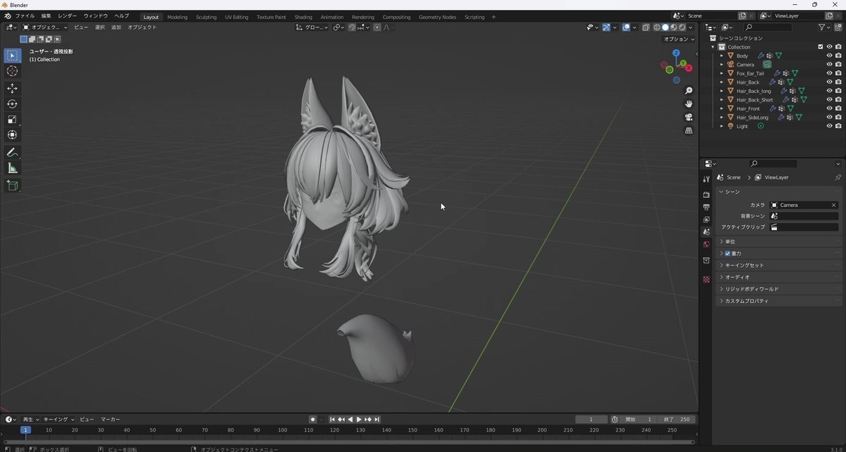Jump to the timeline end frame
846x452 pixels.
tap(376, 420)
